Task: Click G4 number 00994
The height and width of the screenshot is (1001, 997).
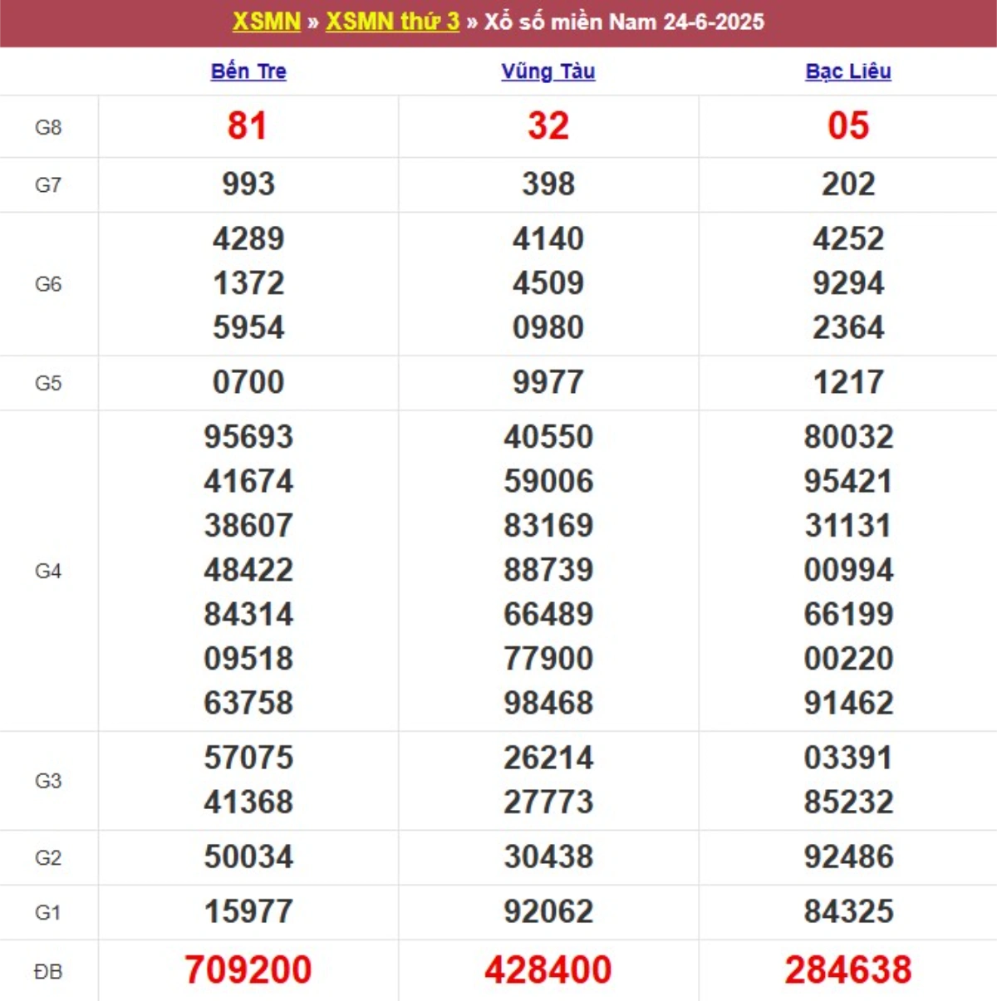Action: coord(848,570)
